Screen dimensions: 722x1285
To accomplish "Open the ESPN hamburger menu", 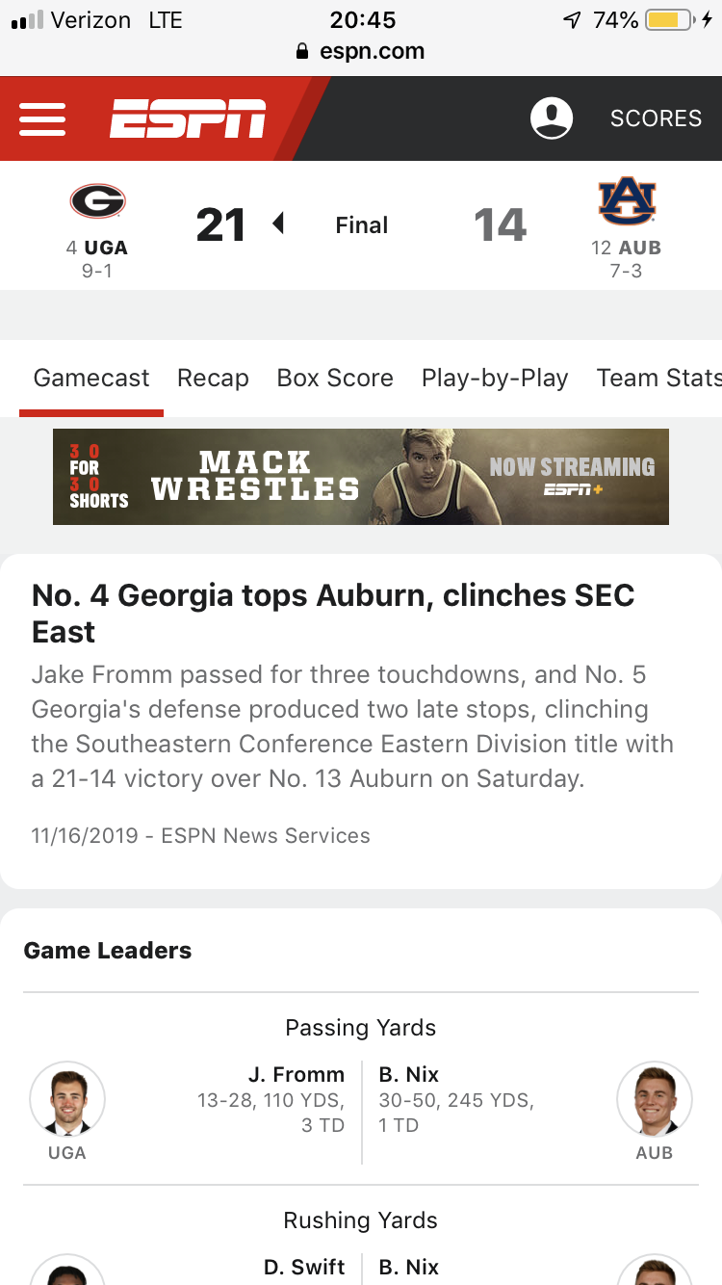I will click(42, 118).
